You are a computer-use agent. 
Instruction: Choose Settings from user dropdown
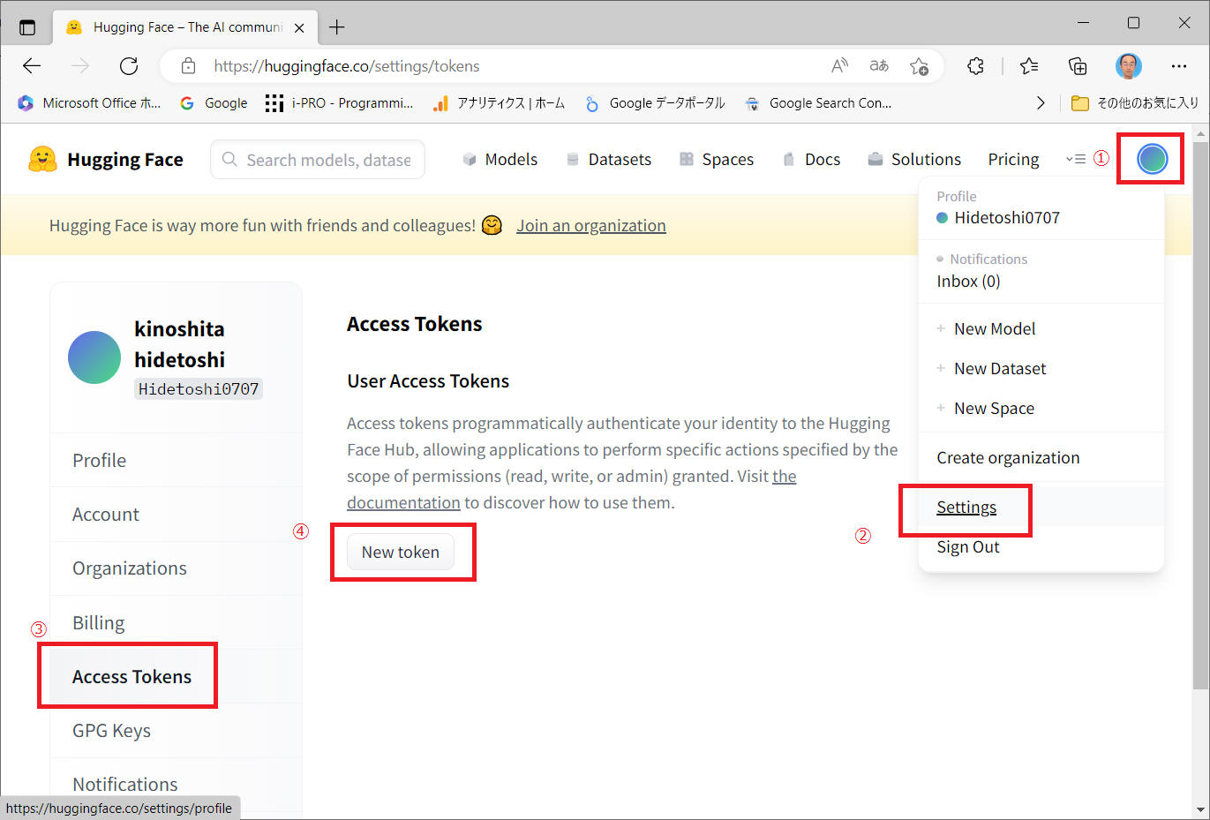[x=1041, y=507]
